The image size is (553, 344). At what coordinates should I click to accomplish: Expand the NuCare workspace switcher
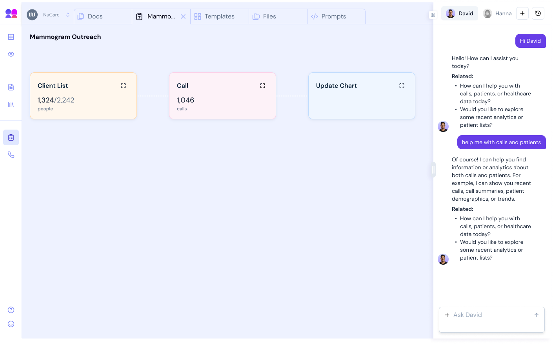[67, 15]
